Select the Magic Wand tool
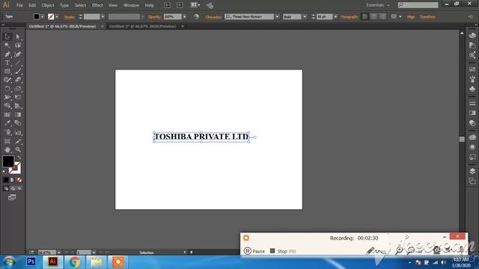 coord(7,45)
